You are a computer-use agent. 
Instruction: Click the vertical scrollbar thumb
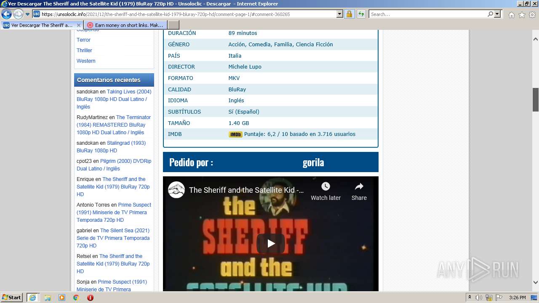[x=536, y=100]
